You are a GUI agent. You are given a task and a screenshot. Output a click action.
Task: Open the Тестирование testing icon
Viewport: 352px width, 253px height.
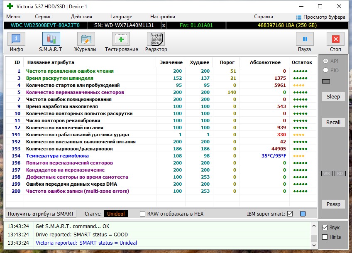121,39
